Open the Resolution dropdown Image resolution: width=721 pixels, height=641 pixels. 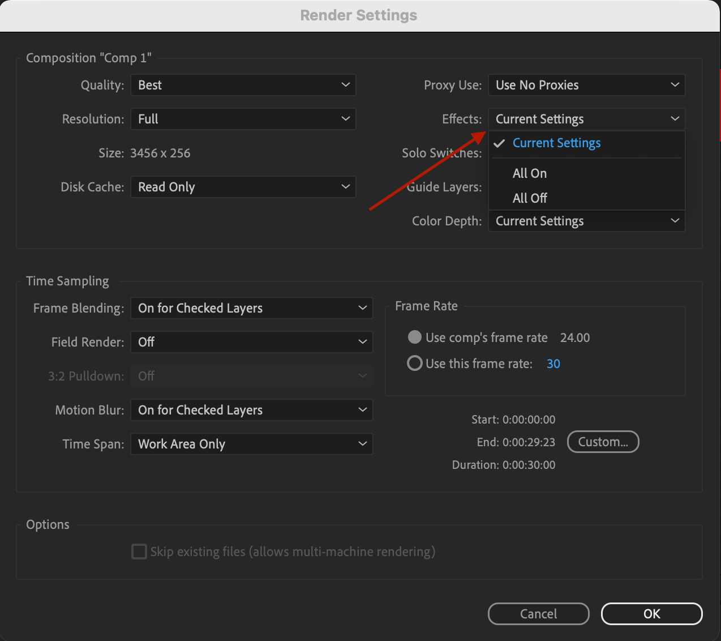(243, 119)
